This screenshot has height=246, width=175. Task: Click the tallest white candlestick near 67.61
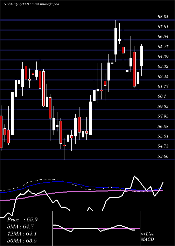(116, 41)
